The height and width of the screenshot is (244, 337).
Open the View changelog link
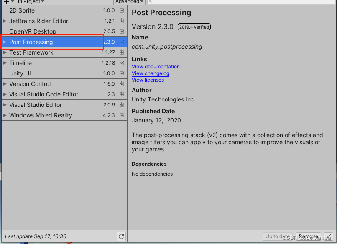(150, 73)
